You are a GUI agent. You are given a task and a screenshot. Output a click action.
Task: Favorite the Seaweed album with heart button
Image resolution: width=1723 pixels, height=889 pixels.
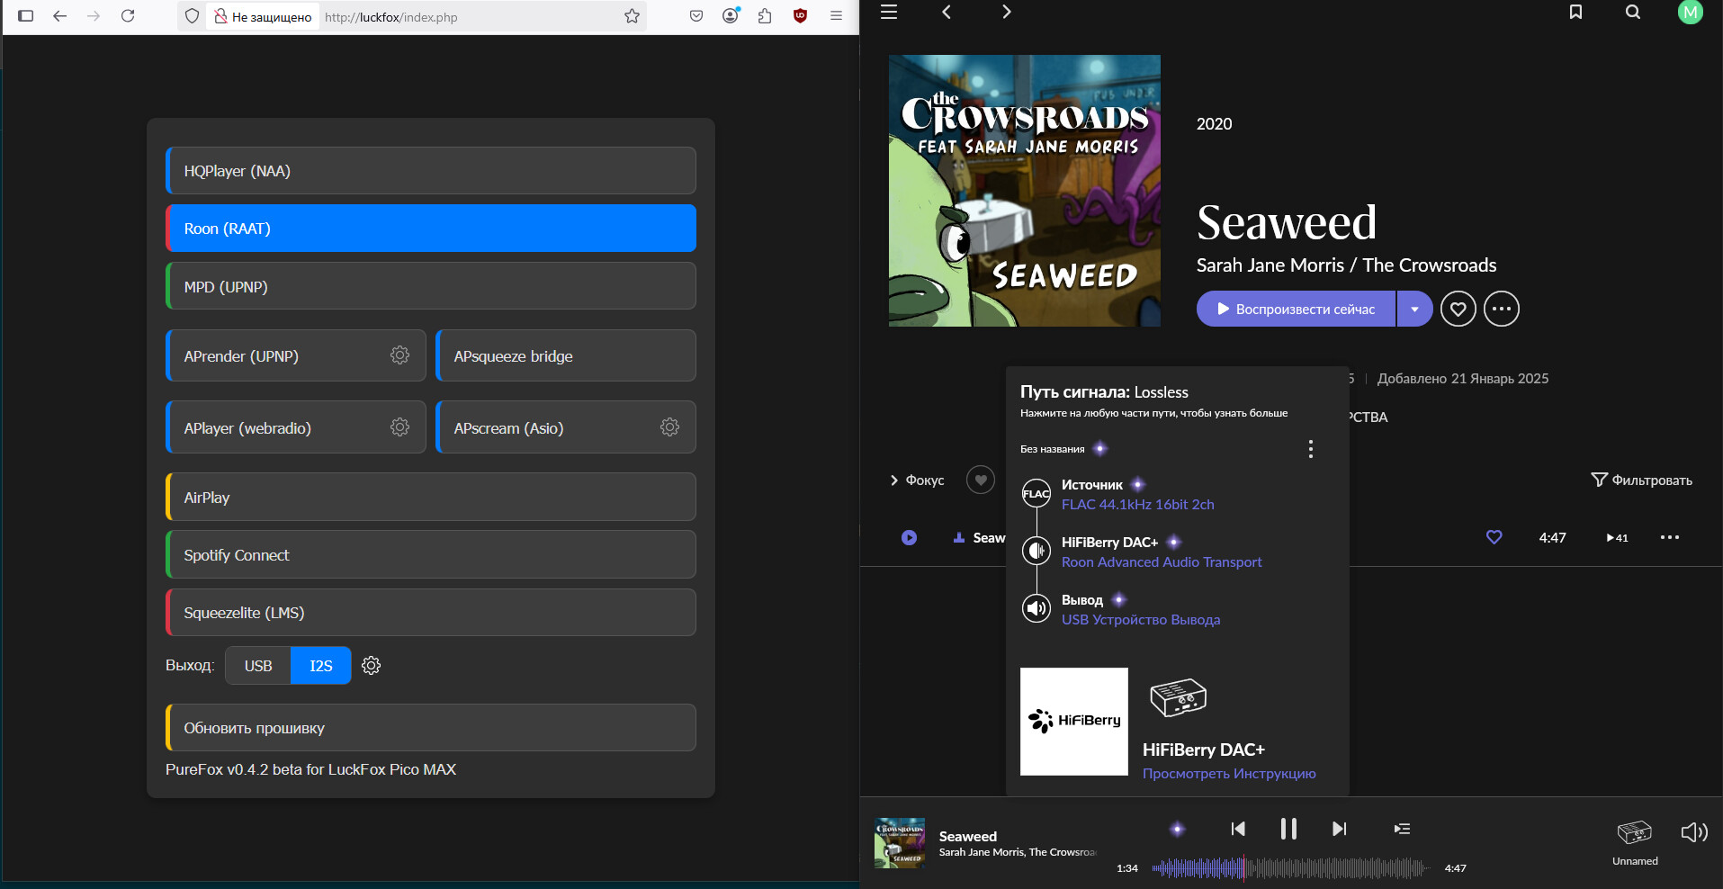coord(1458,309)
